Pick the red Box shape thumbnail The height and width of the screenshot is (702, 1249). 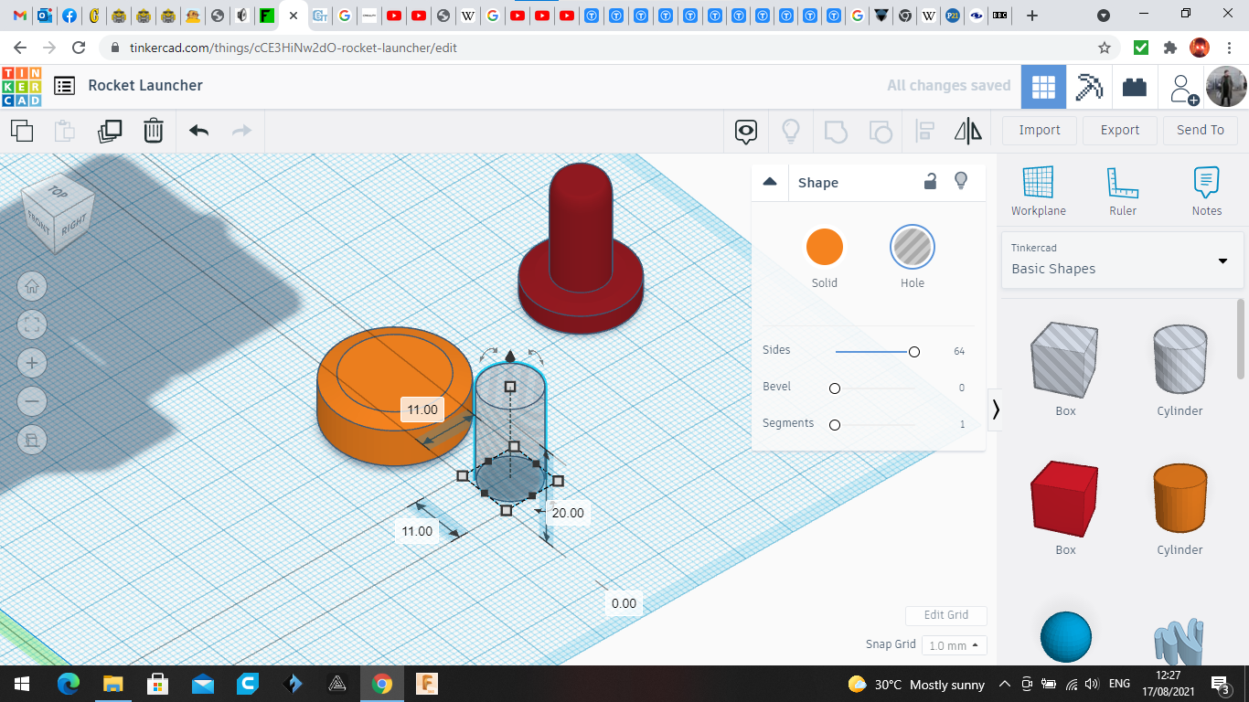click(x=1065, y=498)
